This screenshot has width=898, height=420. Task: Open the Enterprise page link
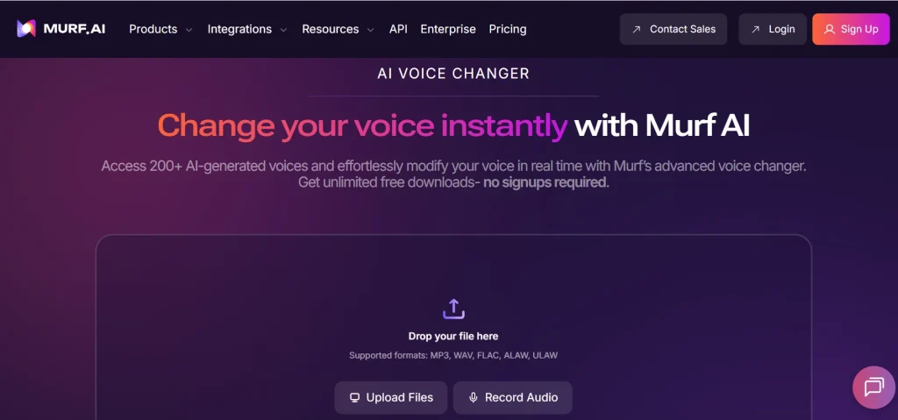[x=448, y=29]
